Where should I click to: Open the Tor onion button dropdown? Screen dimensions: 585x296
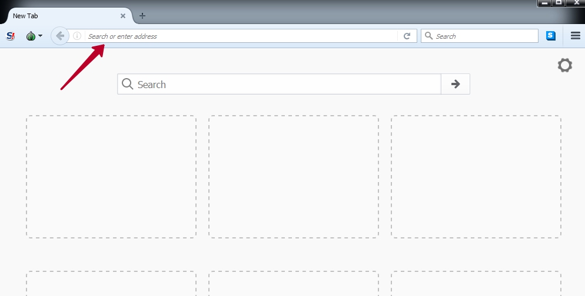coord(34,36)
